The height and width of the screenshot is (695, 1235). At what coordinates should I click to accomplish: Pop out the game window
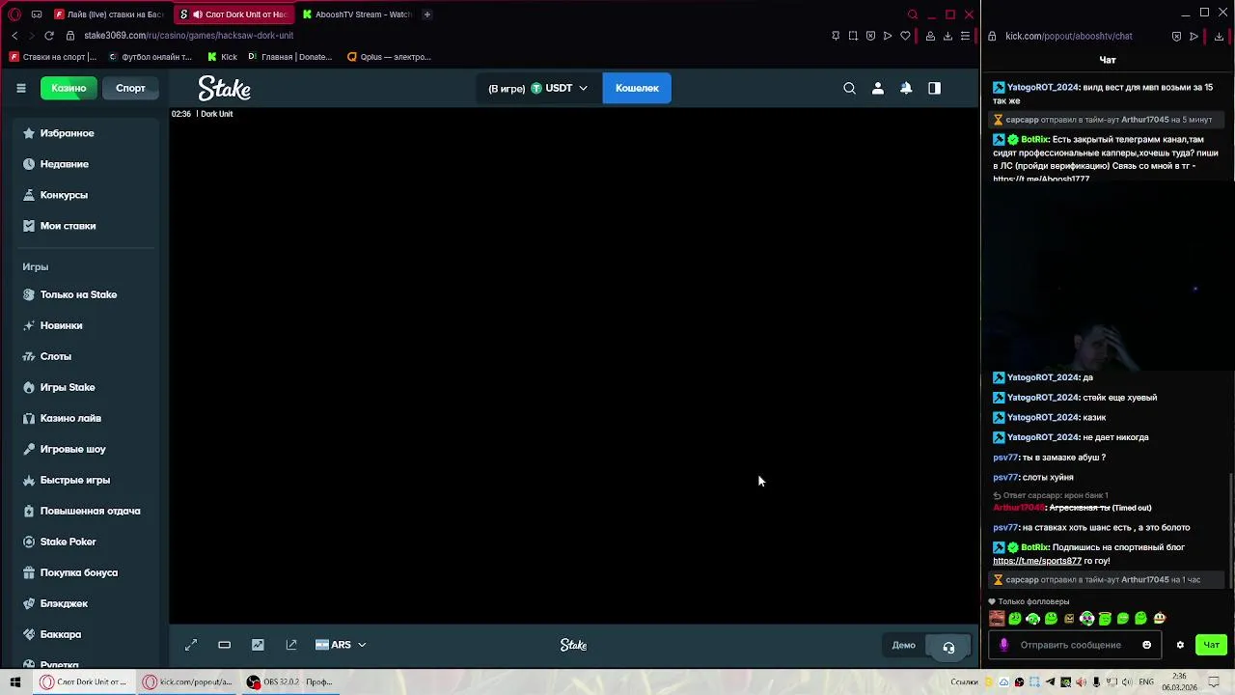[291, 645]
